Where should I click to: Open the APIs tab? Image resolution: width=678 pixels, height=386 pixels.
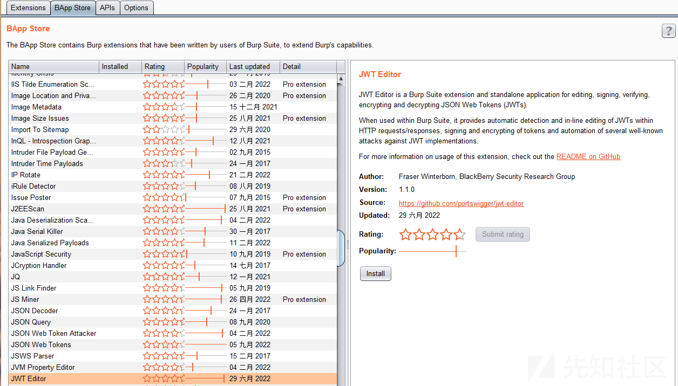click(107, 8)
